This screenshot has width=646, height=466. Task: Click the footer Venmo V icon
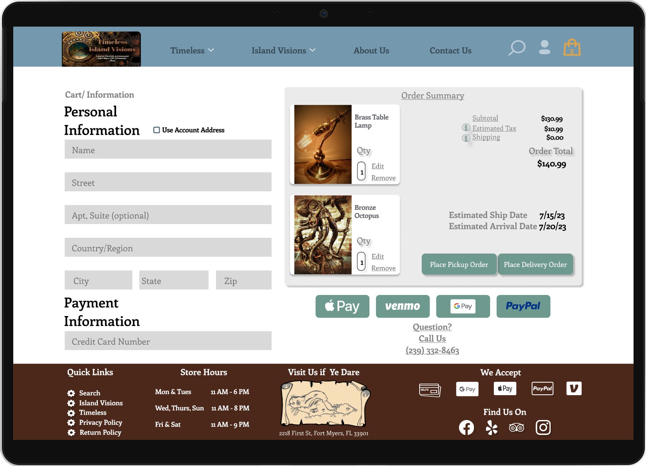pyautogui.click(x=574, y=388)
